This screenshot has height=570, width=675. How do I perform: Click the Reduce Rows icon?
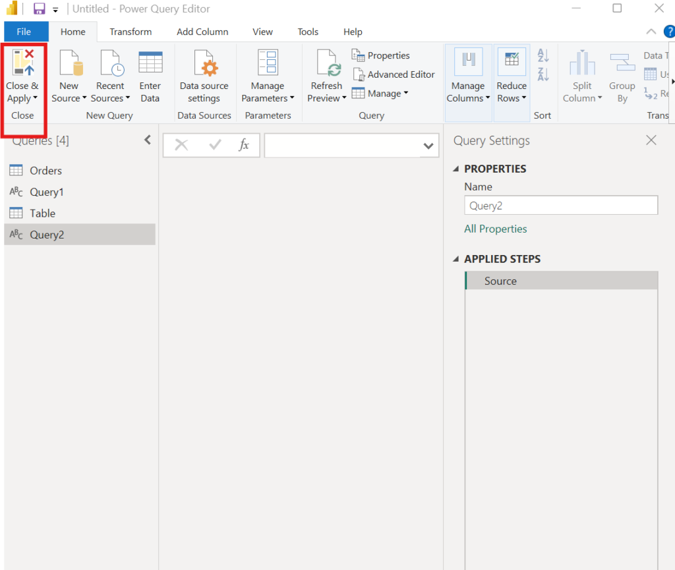coord(512,61)
